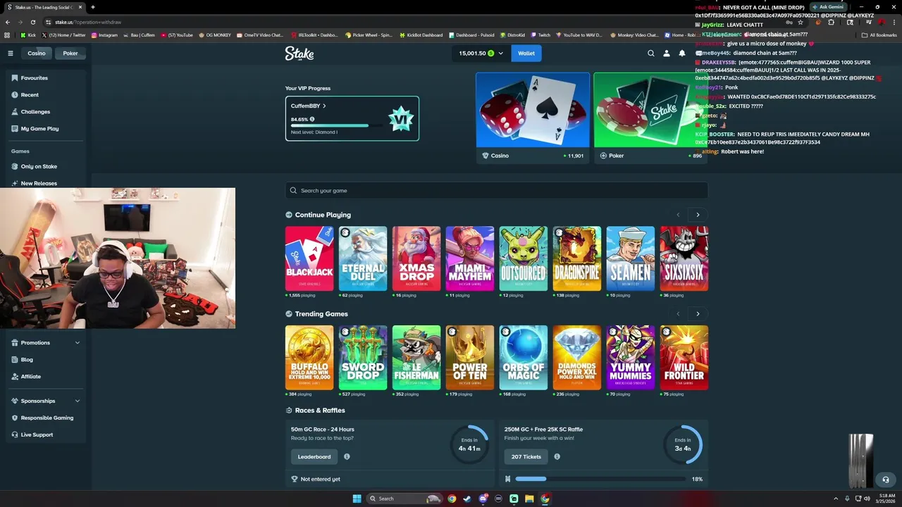Open the Blackjack game thumbnail

coord(309,258)
